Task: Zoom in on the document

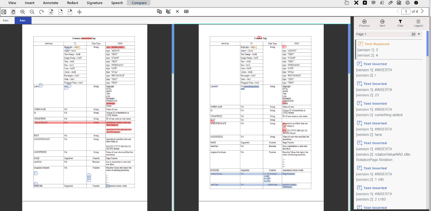Action: [23, 12]
